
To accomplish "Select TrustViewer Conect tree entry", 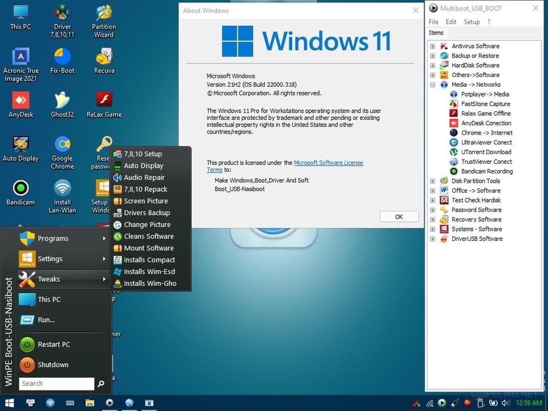I will click(x=486, y=162).
